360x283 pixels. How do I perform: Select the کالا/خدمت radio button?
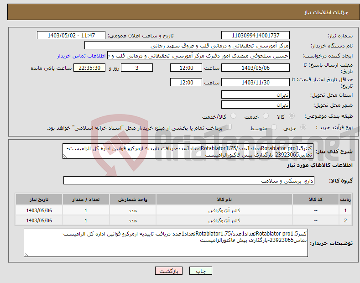(233, 116)
